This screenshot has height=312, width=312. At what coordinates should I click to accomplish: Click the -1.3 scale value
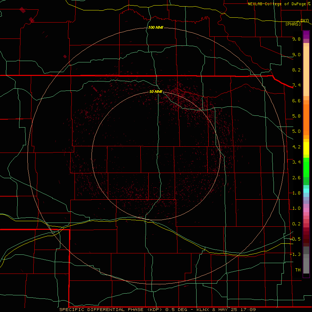pos(295,254)
